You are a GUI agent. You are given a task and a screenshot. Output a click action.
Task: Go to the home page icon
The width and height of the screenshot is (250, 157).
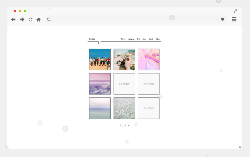click(39, 20)
